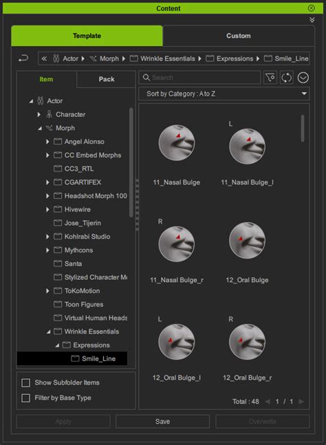The height and width of the screenshot is (445, 326).
Task: Toggle Filter by Base Type checkbox
Action: pos(26,398)
